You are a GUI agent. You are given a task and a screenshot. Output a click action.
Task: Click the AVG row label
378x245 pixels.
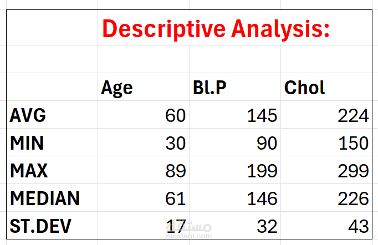pos(28,116)
